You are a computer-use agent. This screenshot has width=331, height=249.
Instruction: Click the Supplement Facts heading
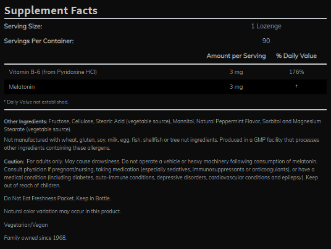(51, 10)
